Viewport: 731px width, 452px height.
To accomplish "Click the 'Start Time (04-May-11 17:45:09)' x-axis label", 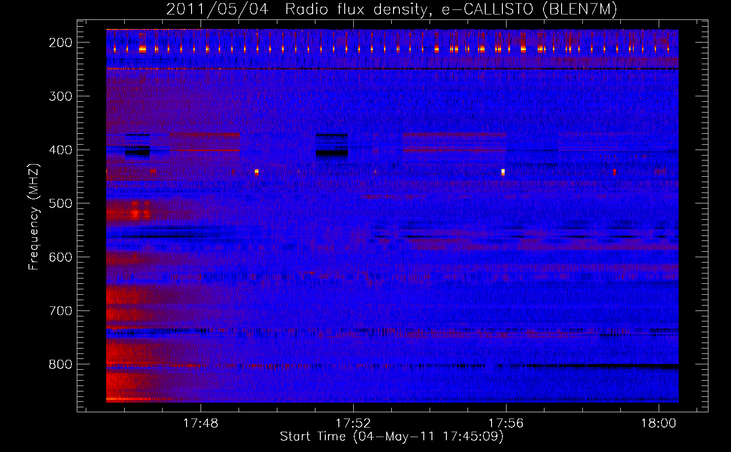I will point(391,437).
